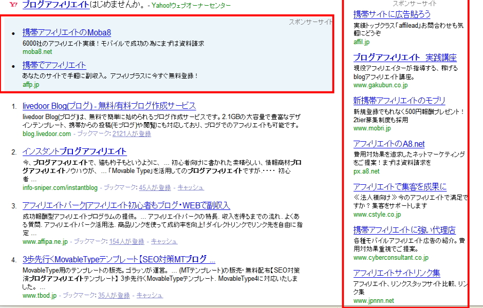Image resolution: width=483 pixels, height=308 pixels.
Task: Open 携帯アフィリエイトのMoba8 sponsor link
Action: pyautogui.click(x=66, y=32)
